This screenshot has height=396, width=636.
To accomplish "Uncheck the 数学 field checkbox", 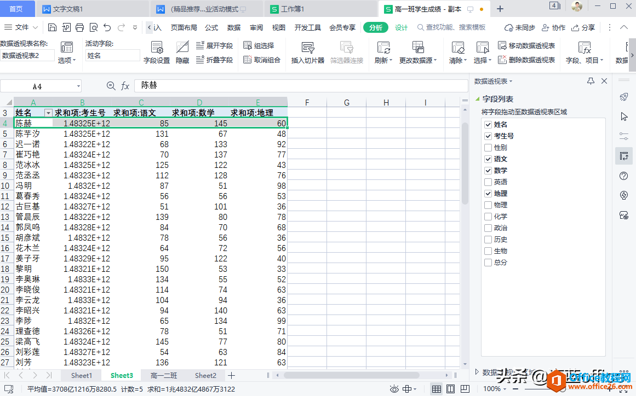I will [488, 171].
